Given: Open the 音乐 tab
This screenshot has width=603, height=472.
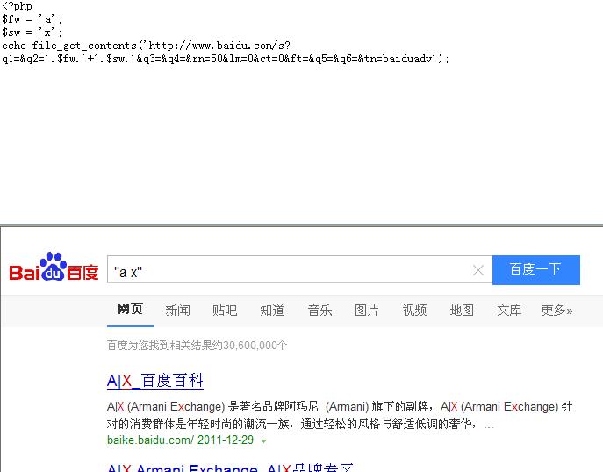Looking at the screenshot, I should tap(319, 310).
